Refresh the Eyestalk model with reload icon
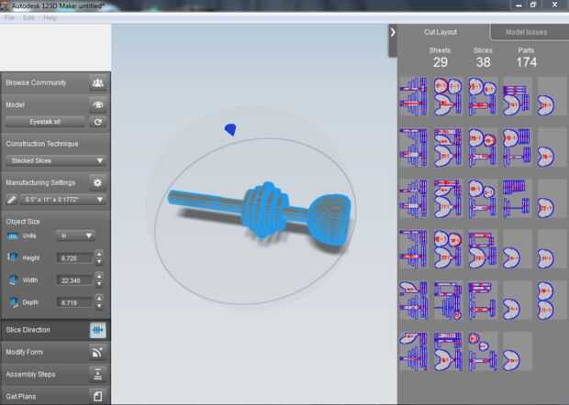The width and height of the screenshot is (569, 405). (x=97, y=122)
